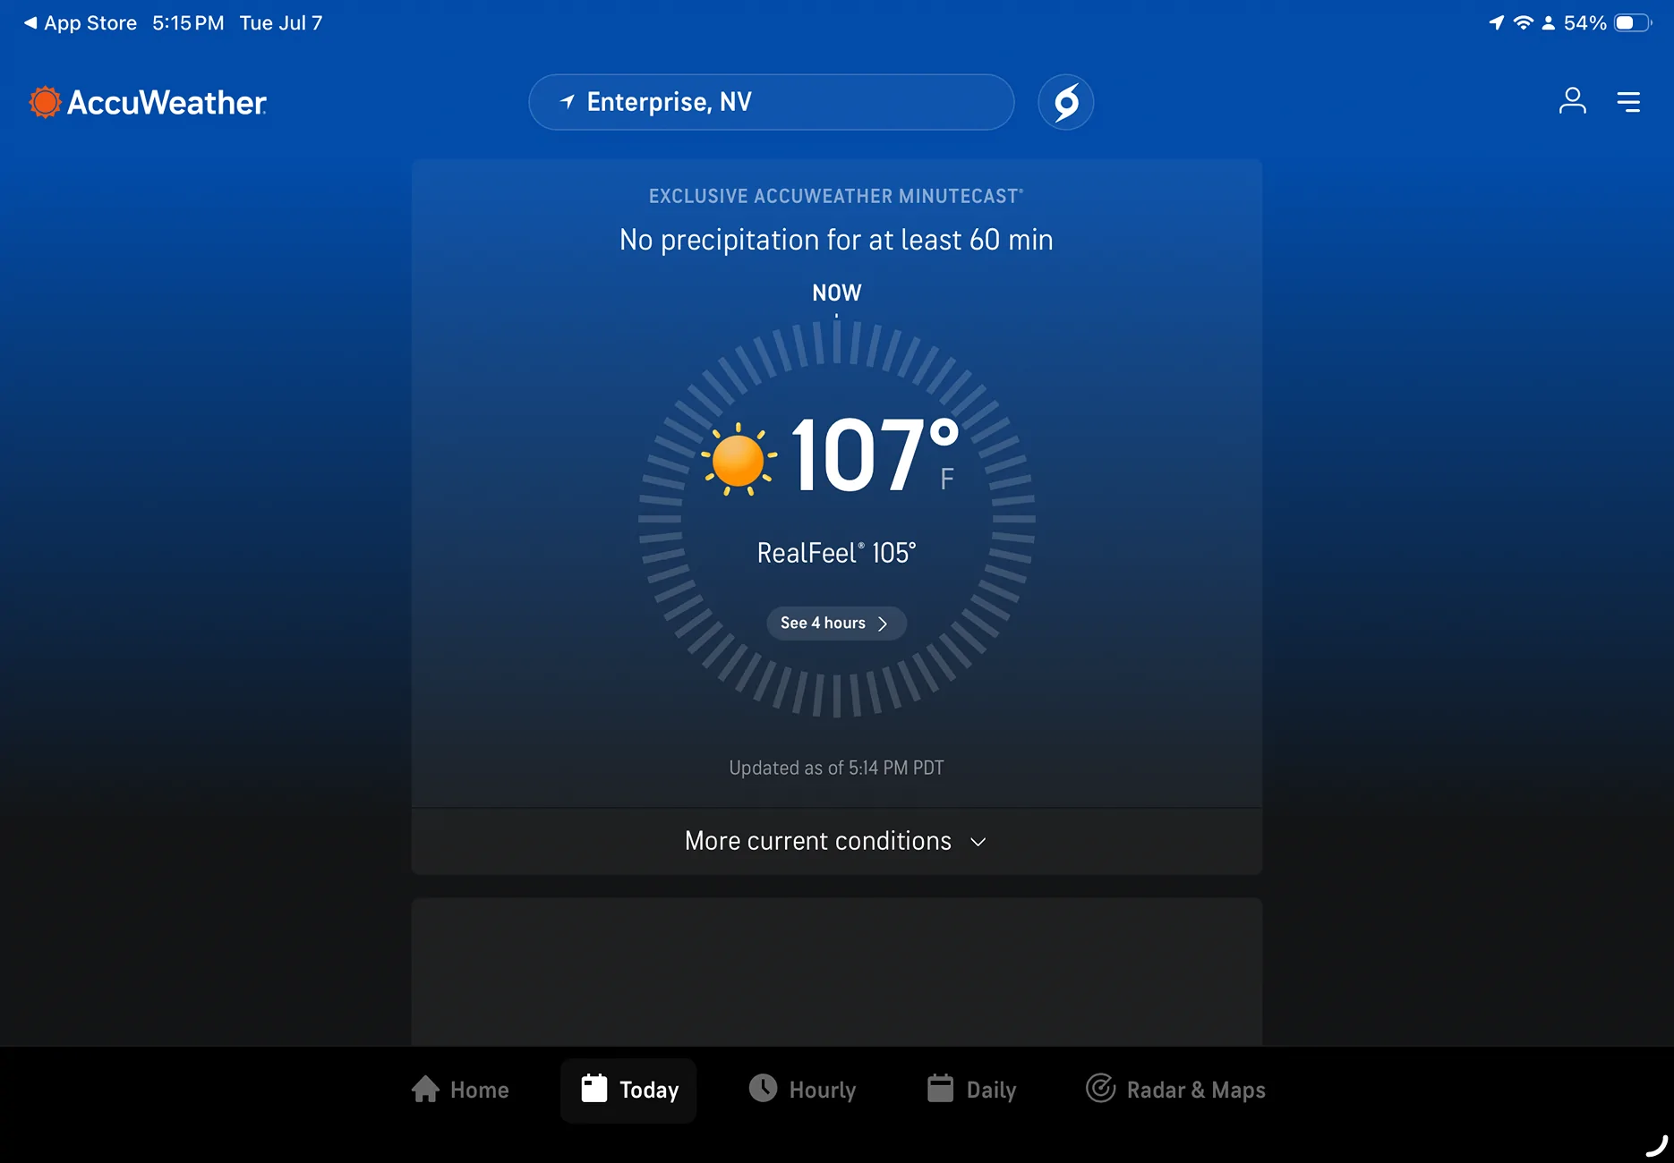Switch to the Hourly tab
Screen dimensions: 1674x1163
tap(802, 1090)
